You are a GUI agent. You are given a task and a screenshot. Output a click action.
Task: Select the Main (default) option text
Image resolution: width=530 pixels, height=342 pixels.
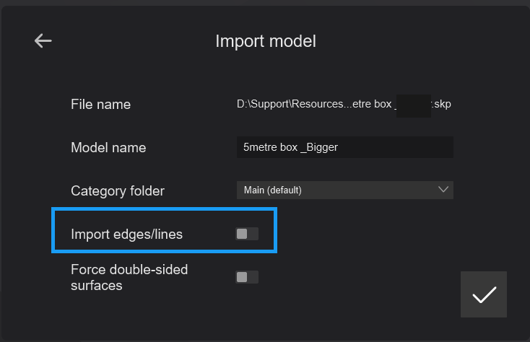[272, 190]
